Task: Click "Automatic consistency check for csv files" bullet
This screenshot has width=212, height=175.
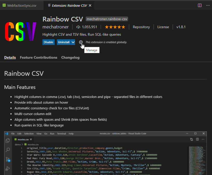Action: pos(52,108)
